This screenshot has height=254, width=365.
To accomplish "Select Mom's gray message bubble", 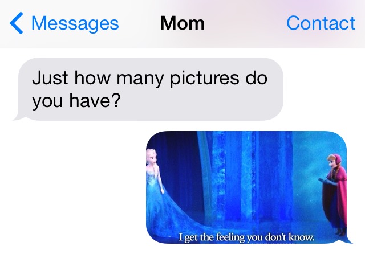I will point(148,89).
